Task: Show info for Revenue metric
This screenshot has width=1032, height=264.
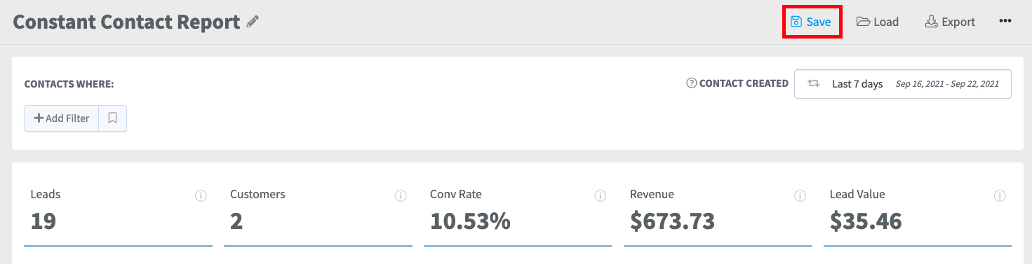Action: coord(800,196)
